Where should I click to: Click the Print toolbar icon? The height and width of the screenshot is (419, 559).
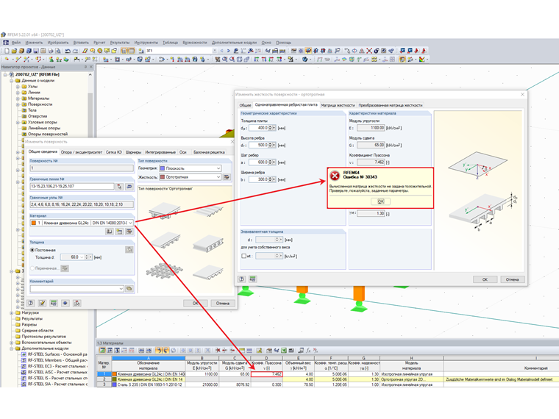pyautogui.click(x=51, y=51)
